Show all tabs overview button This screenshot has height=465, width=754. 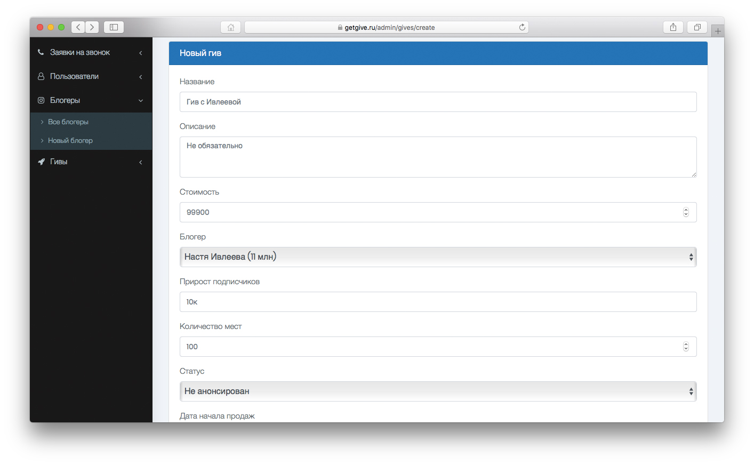(697, 27)
